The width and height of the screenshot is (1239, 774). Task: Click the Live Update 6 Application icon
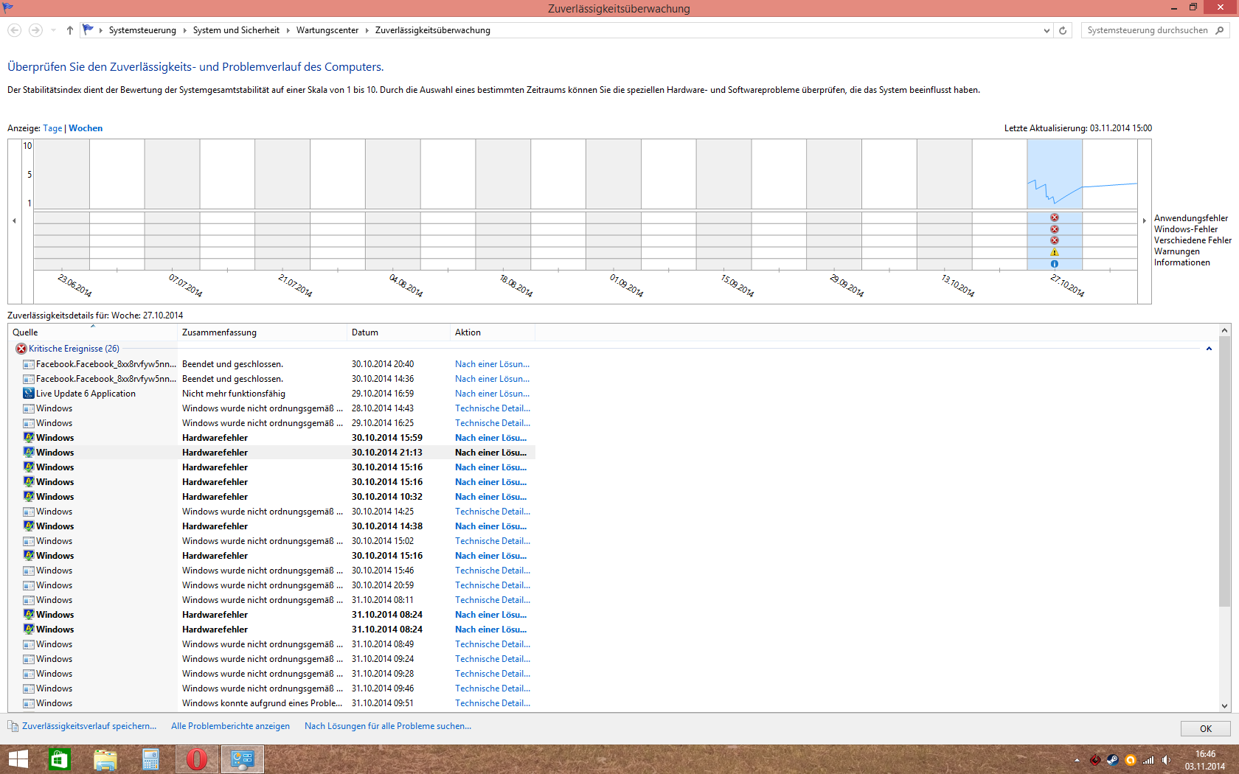point(29,394)
